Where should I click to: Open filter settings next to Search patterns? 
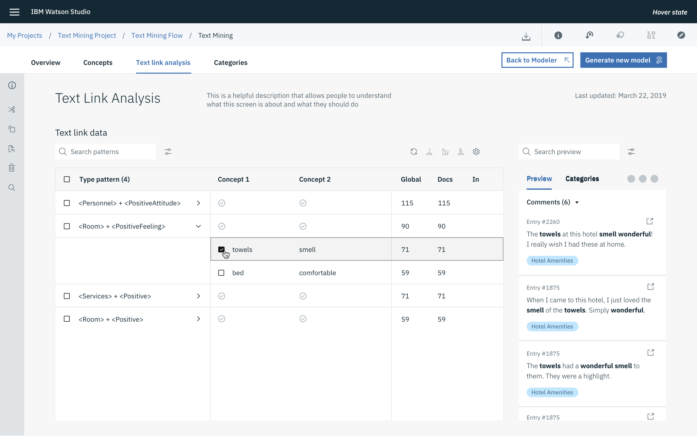(x=168, y=152)
